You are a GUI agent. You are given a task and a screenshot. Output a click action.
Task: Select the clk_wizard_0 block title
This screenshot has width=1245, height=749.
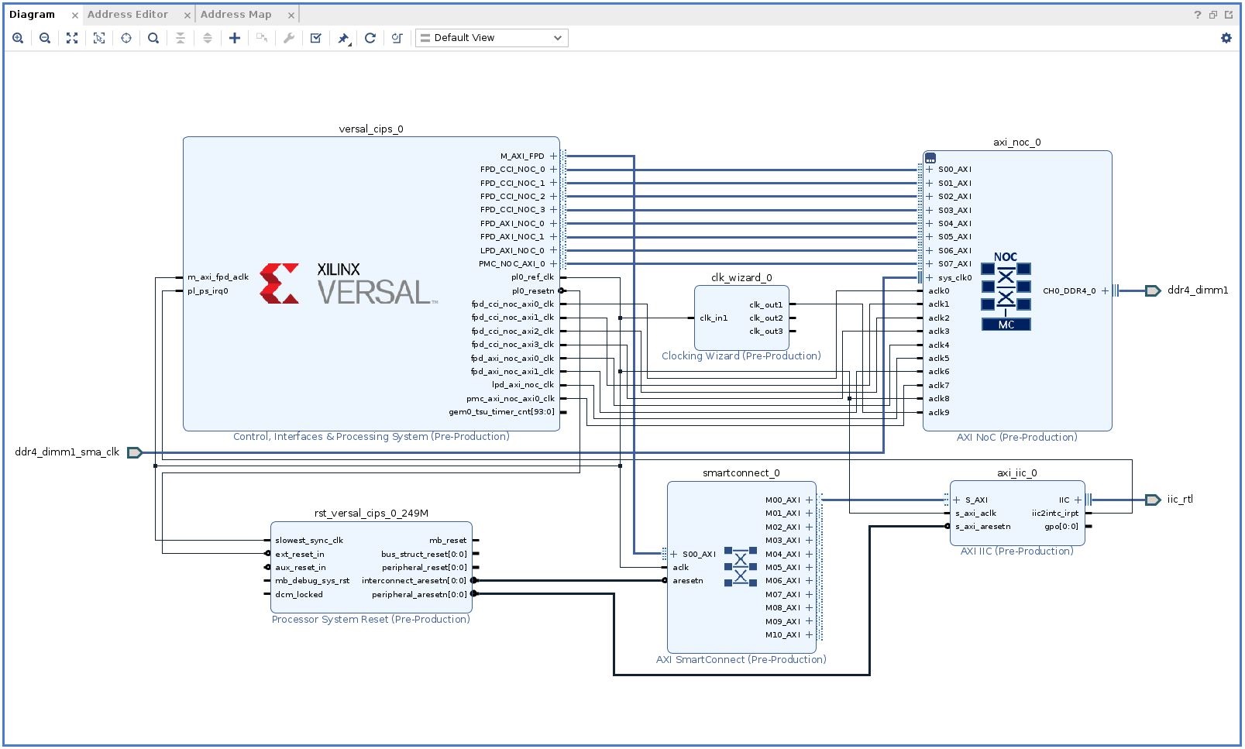point(741,278)
